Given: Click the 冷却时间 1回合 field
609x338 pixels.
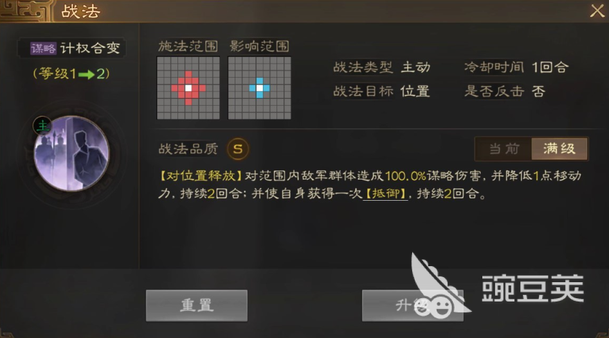Looking at the screenshot, I should click(516, 67).
